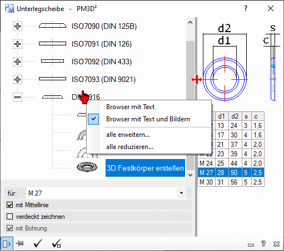Open the für M 27 size dropdown
This screenshot has width=284, height=251.
tap(181, 193)
